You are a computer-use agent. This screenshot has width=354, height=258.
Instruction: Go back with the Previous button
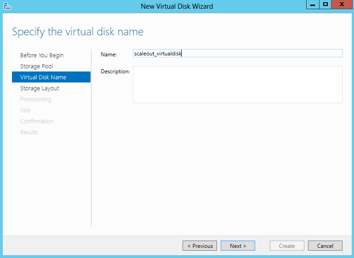(x=200, y=246)
